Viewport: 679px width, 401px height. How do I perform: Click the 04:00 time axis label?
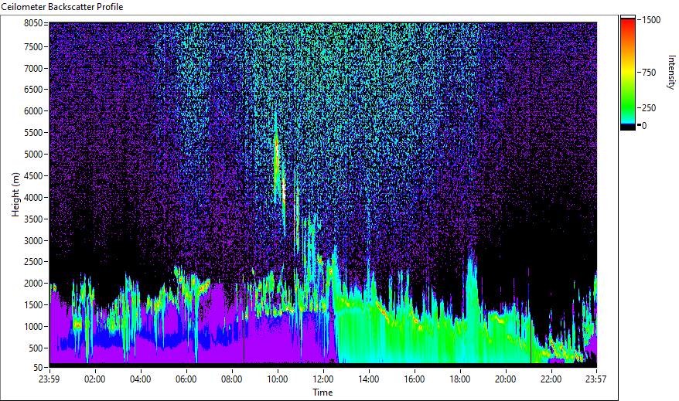pos(140,379)
